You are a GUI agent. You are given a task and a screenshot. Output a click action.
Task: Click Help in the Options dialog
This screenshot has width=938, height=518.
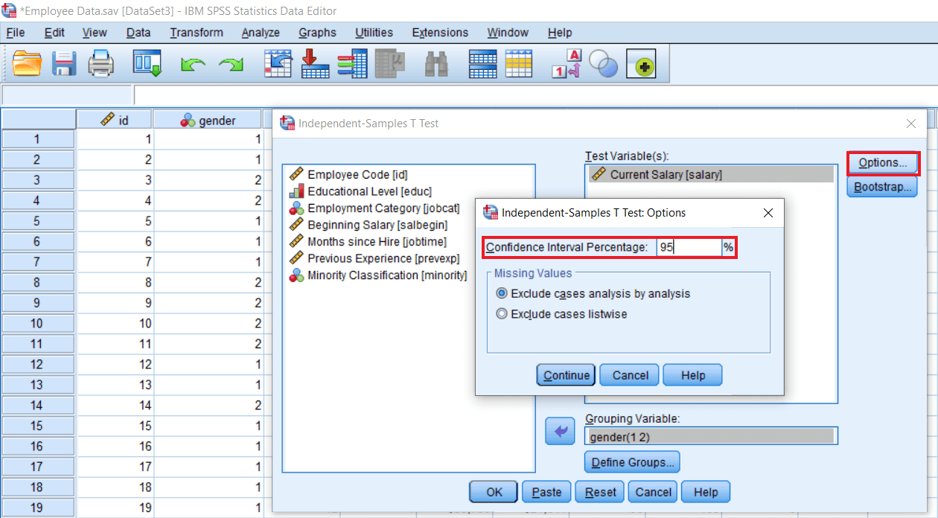pyautogui.click(x=692, y=375)
